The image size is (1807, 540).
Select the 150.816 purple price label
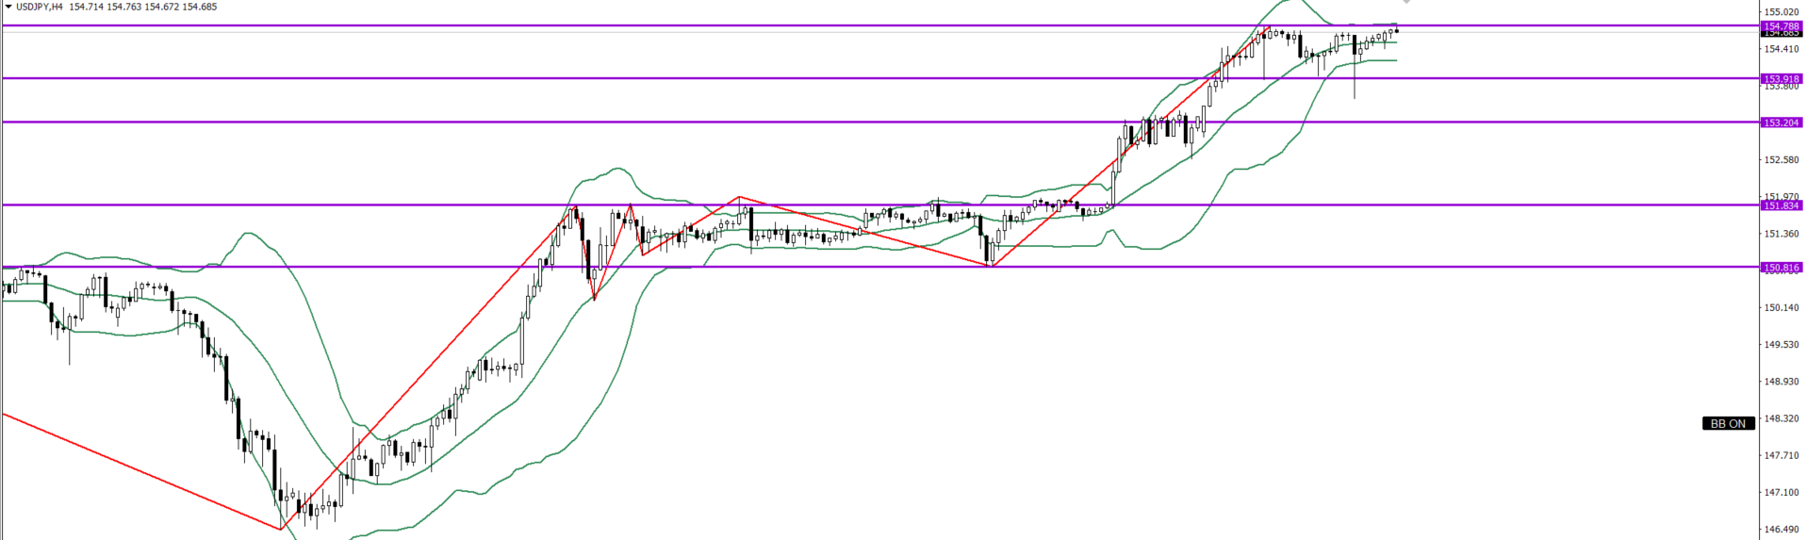pyautogui.click(x=1782, y=268)
